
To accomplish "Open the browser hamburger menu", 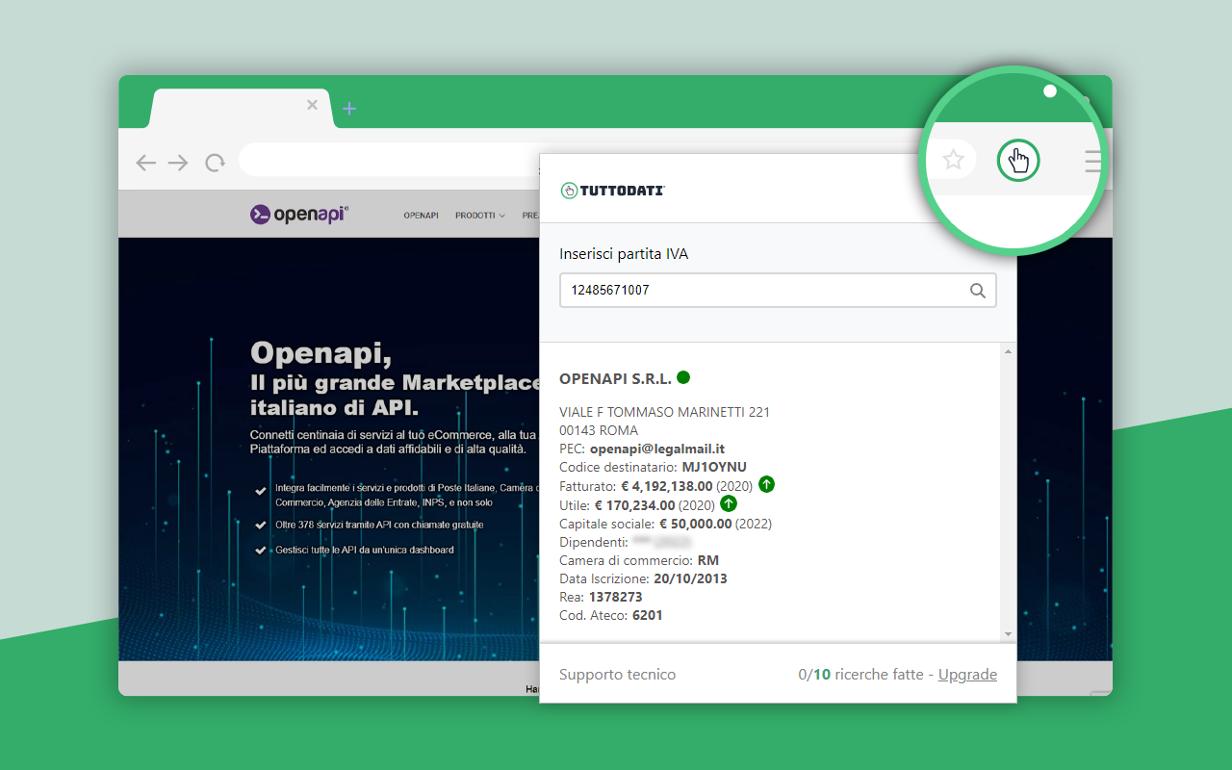I will pyautogui.click(x=1093, y=161).
